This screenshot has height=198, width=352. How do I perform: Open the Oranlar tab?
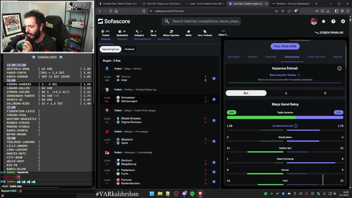point(252,57)
